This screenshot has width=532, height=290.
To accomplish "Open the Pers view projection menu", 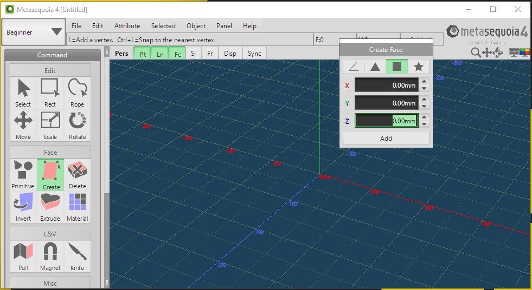I will click(121, 54).
